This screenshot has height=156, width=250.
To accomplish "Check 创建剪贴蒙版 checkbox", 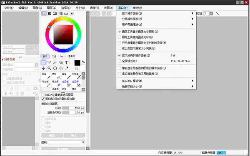I will click(4, 79).
